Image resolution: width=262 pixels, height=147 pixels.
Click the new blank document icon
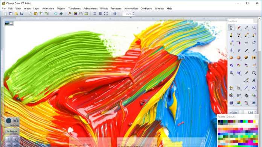(x=5, y=14)
